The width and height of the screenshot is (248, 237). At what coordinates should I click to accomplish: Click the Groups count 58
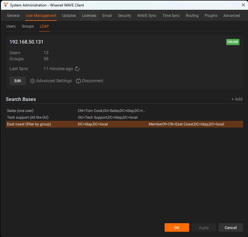(x=46, y=59)
